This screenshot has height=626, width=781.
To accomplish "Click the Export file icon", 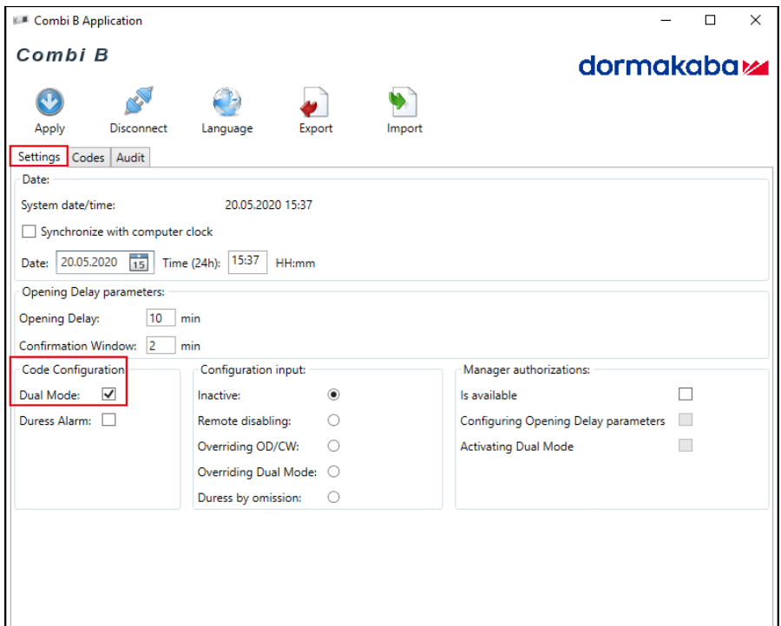I will pyautogui.click(x=315, y=102).
